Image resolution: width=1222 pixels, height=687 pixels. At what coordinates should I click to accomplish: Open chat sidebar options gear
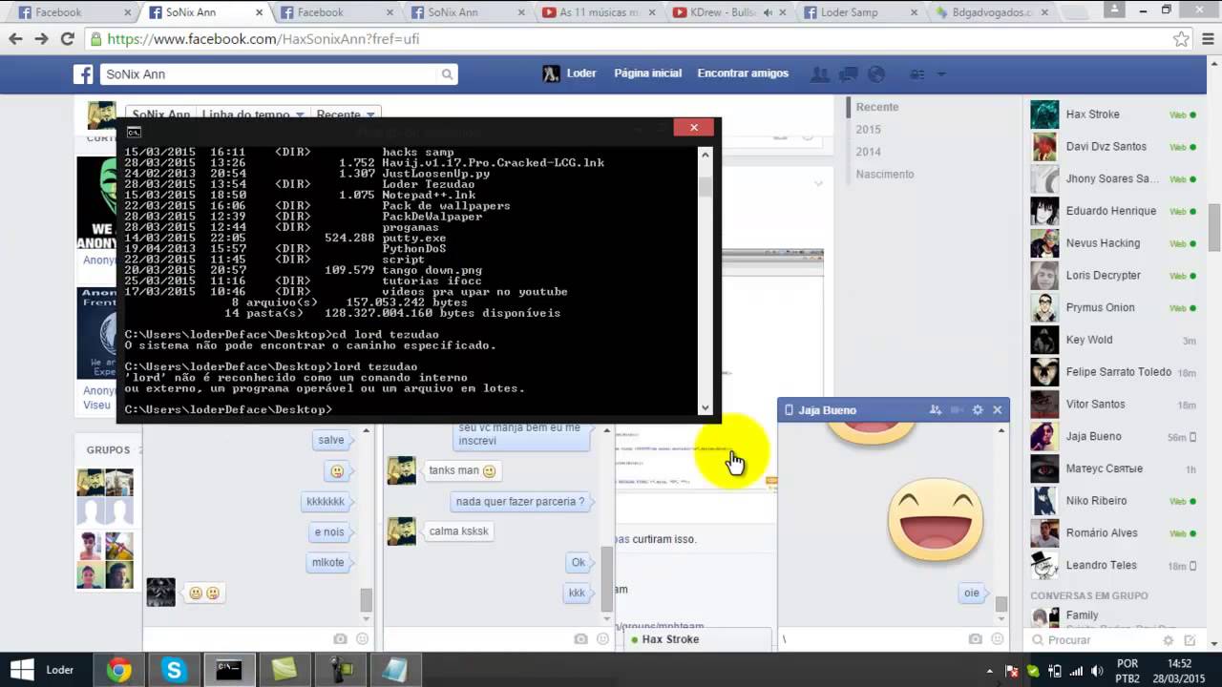coord(1169,640)
